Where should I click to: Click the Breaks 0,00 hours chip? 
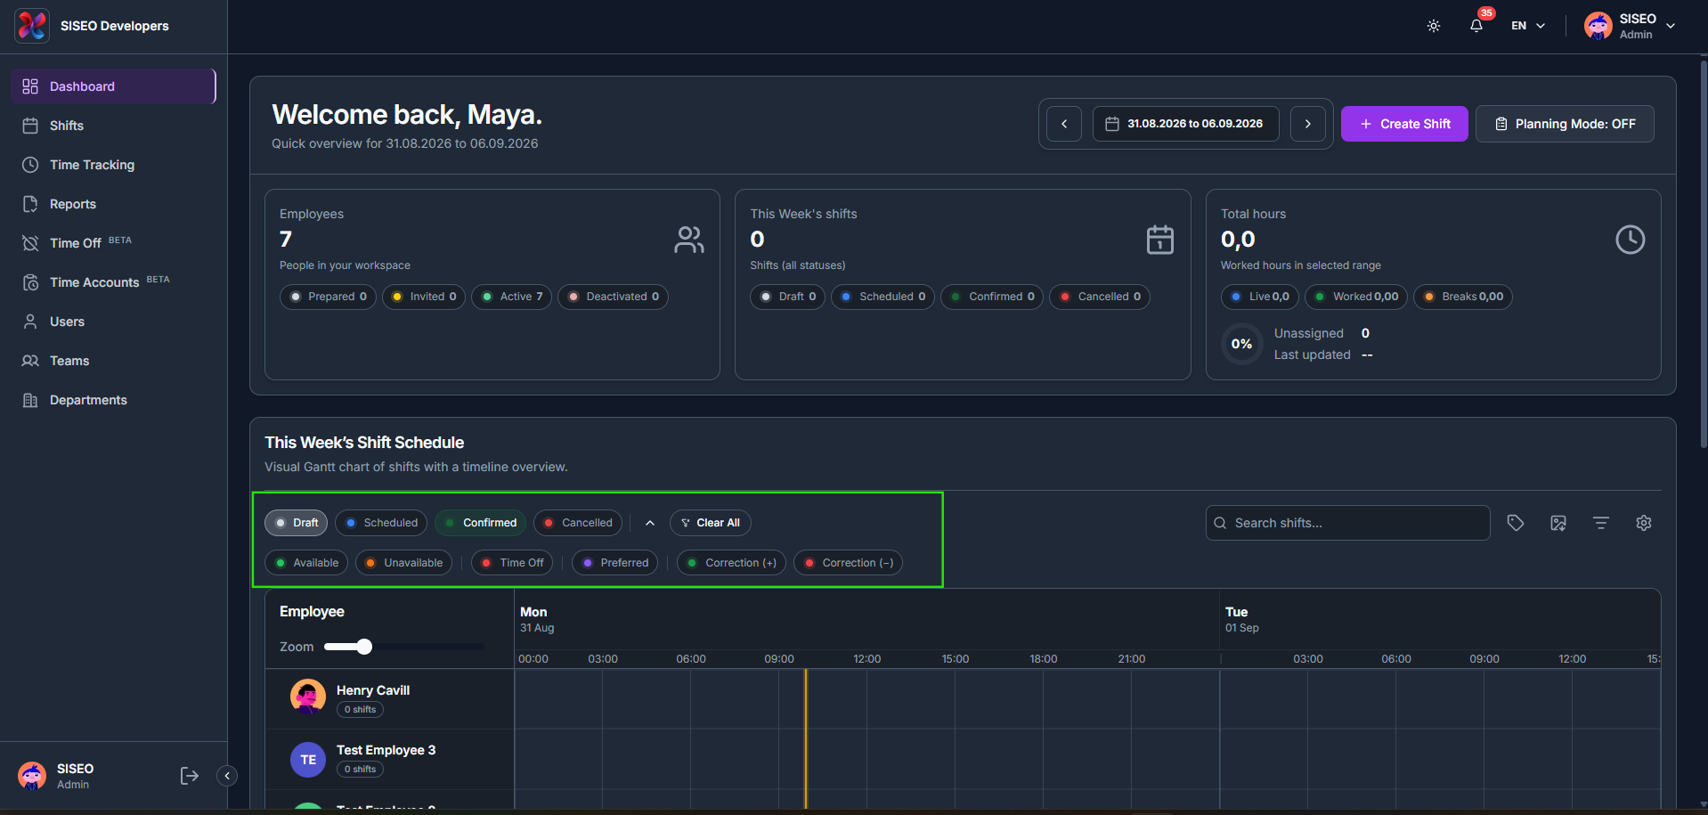[x=1462, y=297]
